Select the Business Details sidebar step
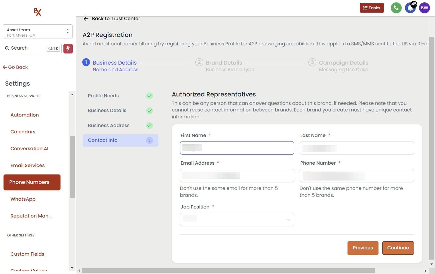 (x=107, y=111)
